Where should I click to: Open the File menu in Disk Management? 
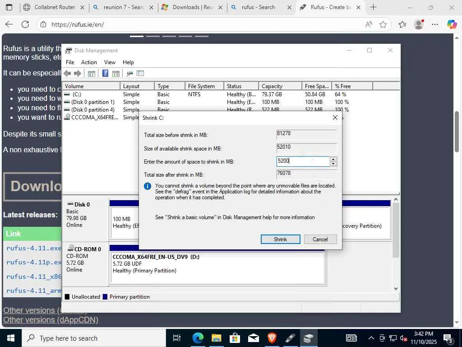tap(70, 62)
